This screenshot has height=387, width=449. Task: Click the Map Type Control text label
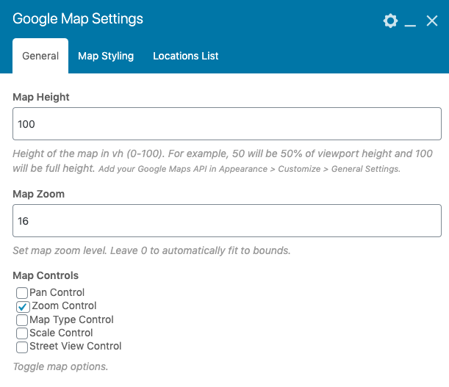click(x=71, y=319)
